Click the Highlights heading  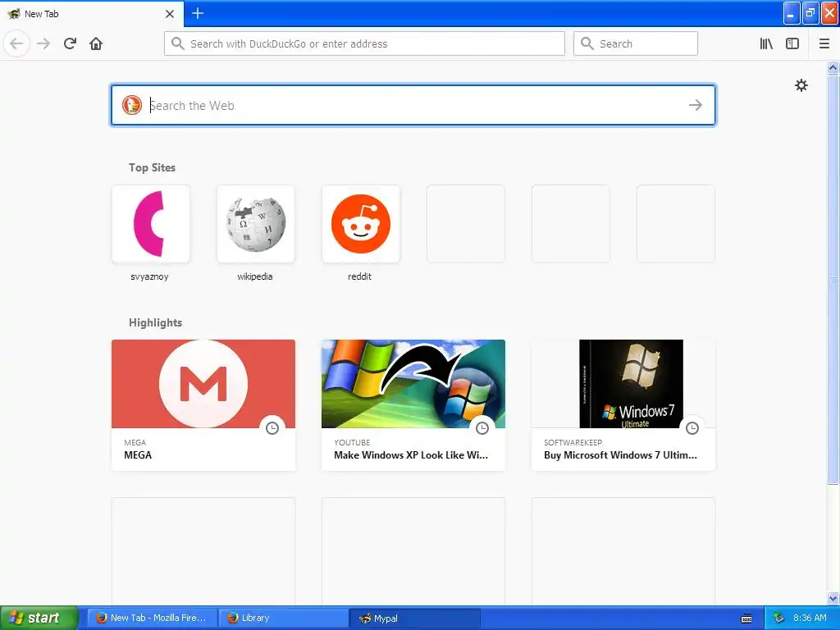tap(155, 322)
